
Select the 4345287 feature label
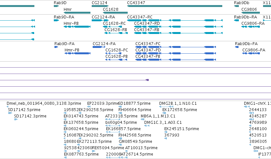coord(258,116)
